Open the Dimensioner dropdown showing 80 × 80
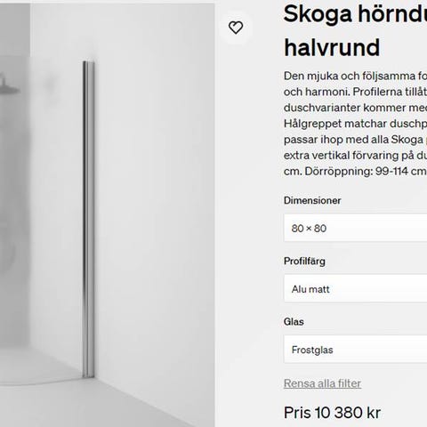This screenshot has height=427, width=427. [355, 228]
